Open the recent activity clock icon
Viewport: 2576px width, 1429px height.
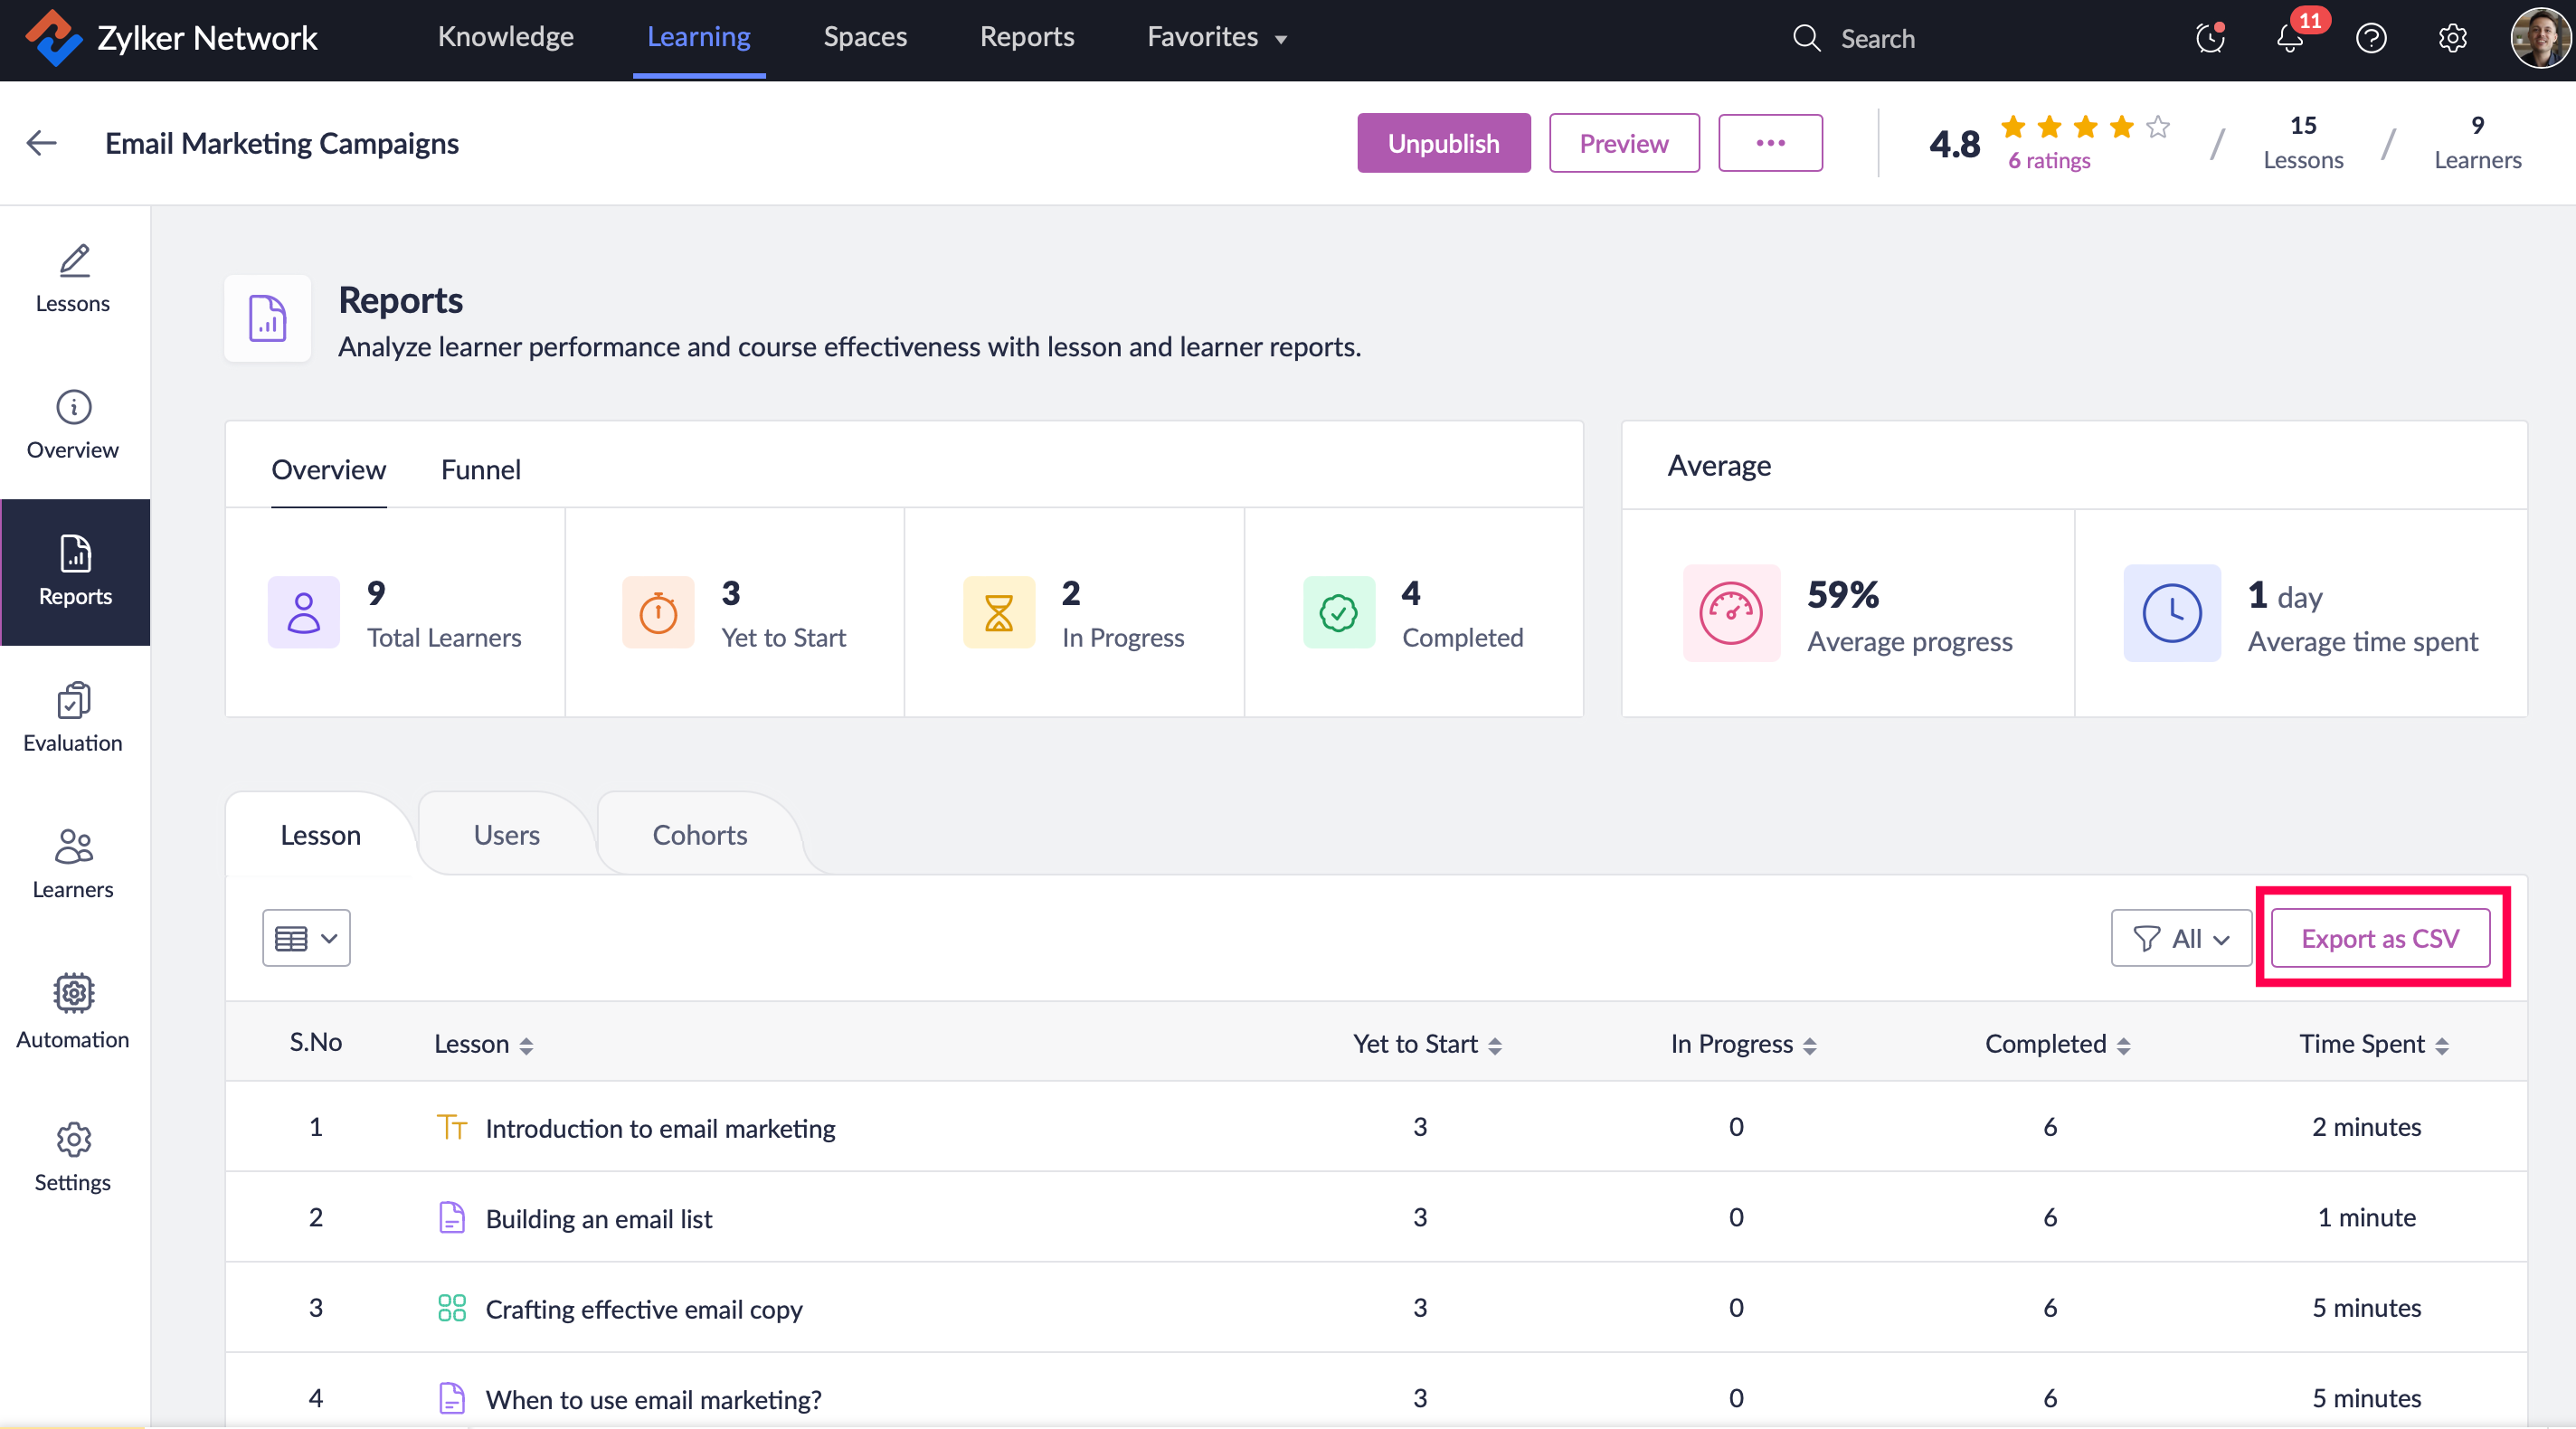pos(2209,39)
